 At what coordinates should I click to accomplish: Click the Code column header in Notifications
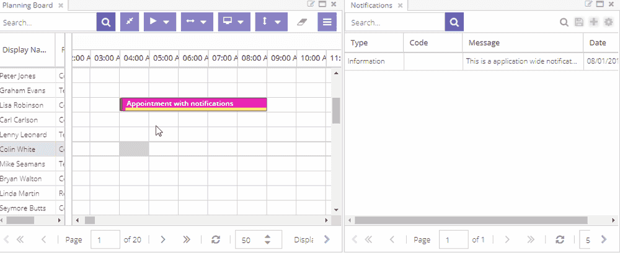[433, 43]
